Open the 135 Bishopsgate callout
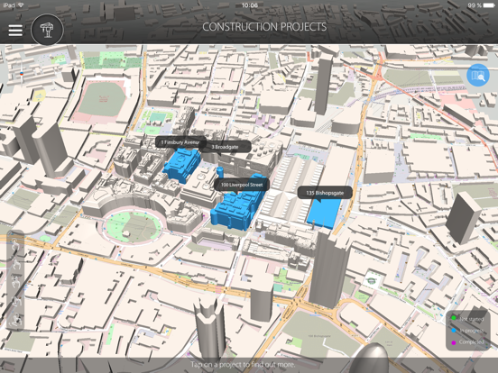Screen dimensions: 498x373 coord(325,193)
